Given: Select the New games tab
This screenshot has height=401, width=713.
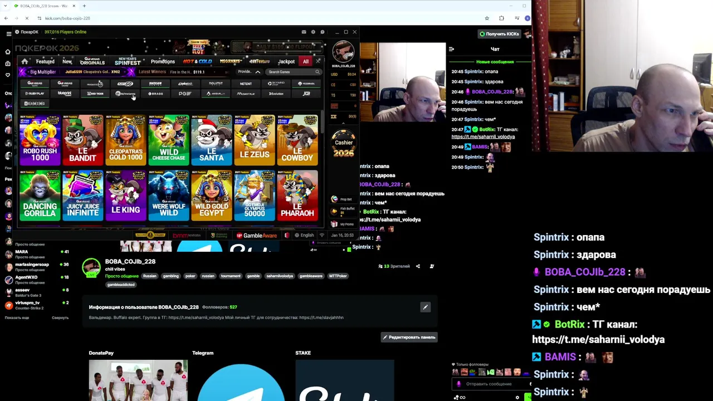Looking at the screenshot, I should pos(67,62).
